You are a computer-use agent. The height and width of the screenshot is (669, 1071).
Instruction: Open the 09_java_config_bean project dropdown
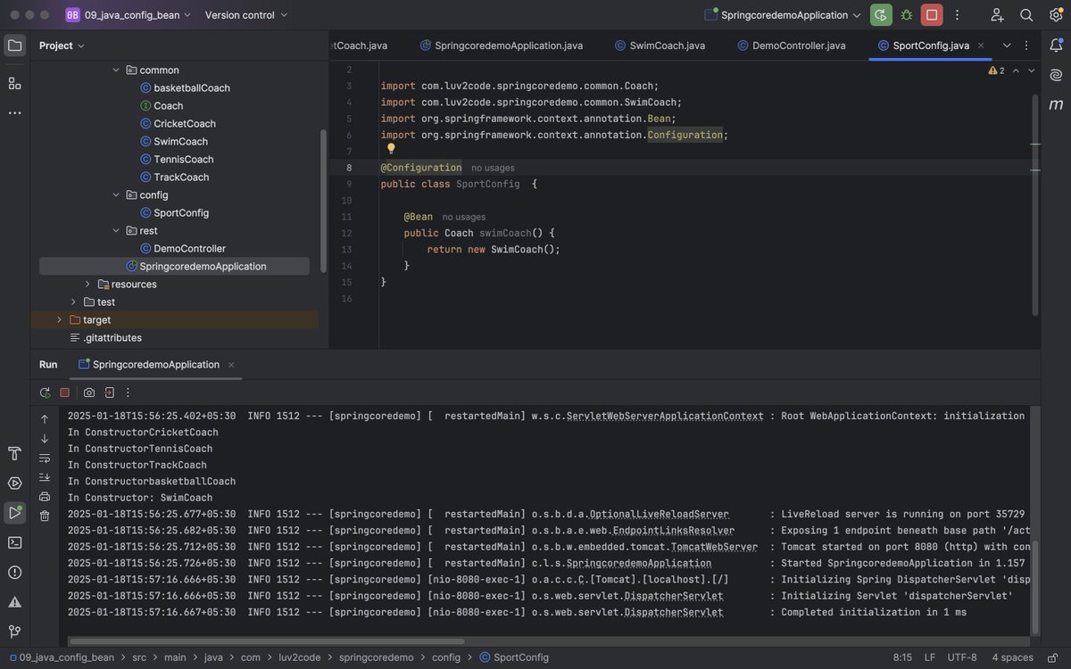pyautogui.click(x=129, y=15)
